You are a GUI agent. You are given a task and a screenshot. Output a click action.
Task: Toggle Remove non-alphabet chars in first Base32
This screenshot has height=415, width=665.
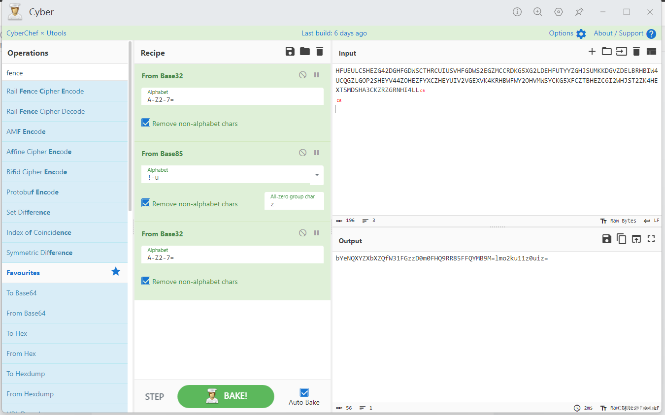[x=146, y=123]
